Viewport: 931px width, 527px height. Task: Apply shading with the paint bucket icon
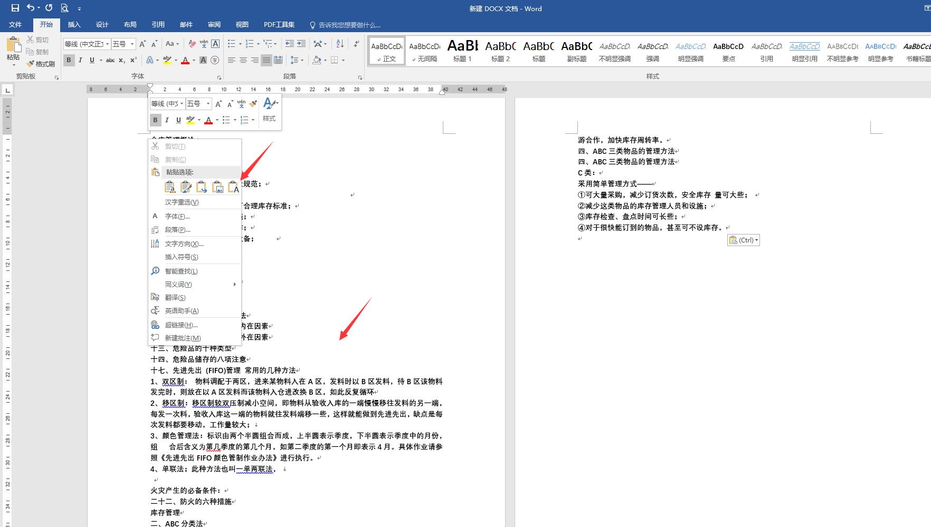coord(316,60)
